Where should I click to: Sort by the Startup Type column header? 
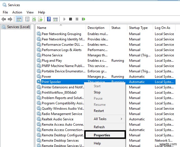[140, 28]
